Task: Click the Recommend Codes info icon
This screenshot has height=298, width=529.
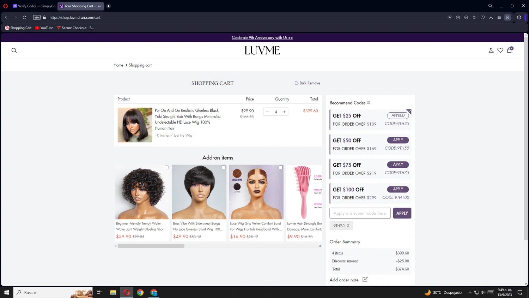Action: (x=369, y=103)
